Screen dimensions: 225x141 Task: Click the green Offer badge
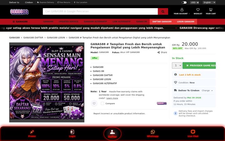point(95,58)
